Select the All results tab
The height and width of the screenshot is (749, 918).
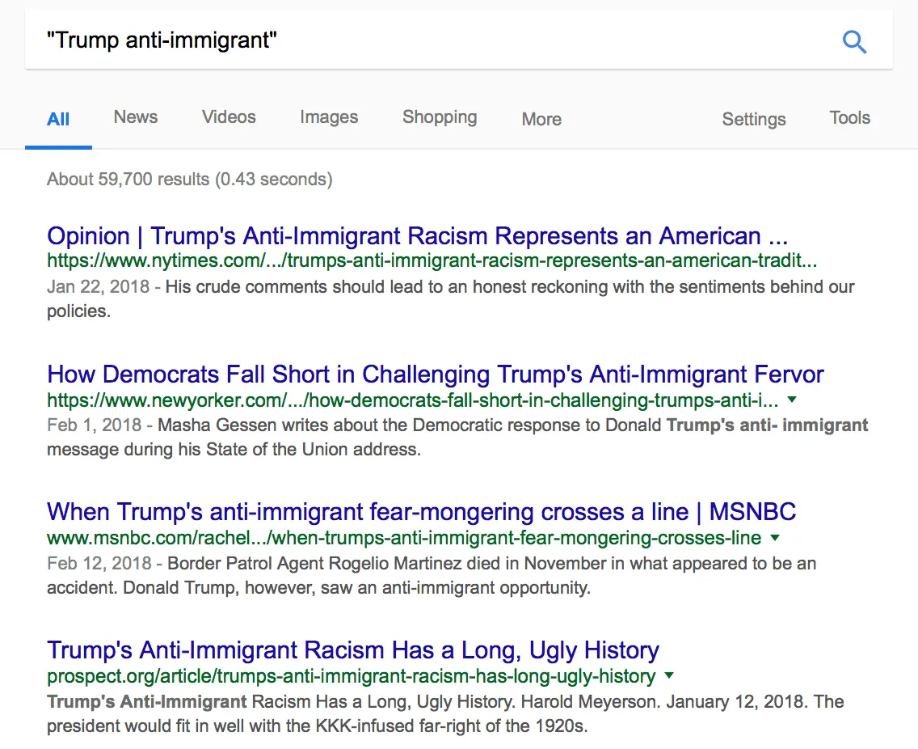[58, 119]
